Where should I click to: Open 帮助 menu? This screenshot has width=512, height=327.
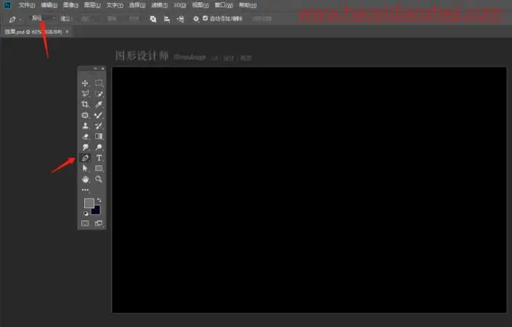pos(248,5)
